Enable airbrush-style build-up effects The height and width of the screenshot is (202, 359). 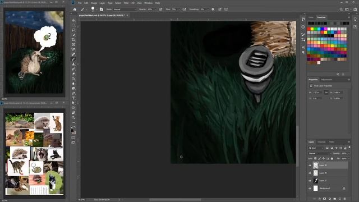point(185,10)
